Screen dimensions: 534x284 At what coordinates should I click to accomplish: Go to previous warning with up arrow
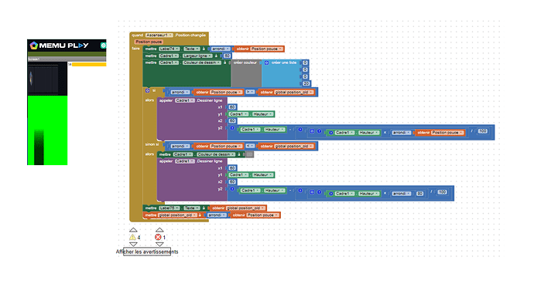pyautogui.click(x=133, y=230)
